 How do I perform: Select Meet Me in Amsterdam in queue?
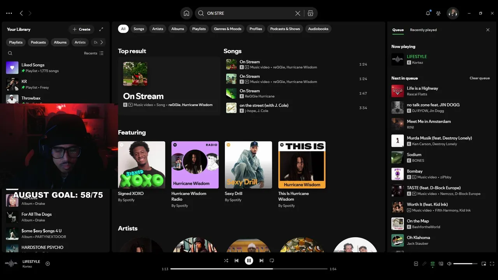440,124
